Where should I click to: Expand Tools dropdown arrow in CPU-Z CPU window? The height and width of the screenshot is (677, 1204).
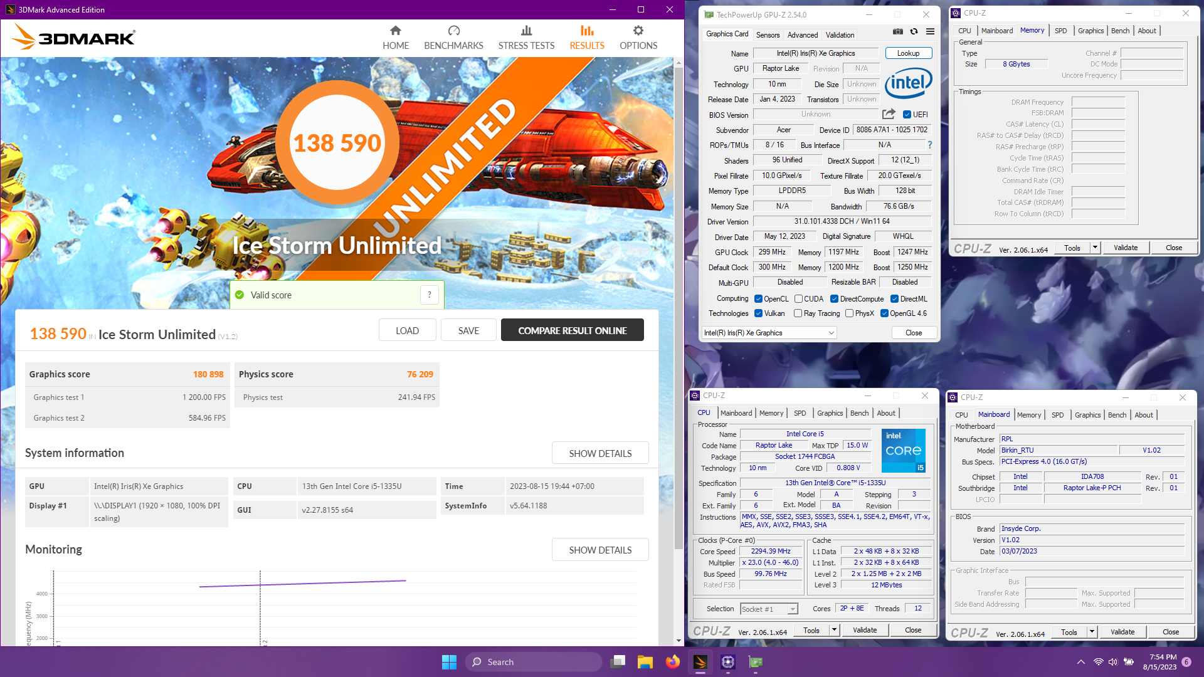click(834, 630)
